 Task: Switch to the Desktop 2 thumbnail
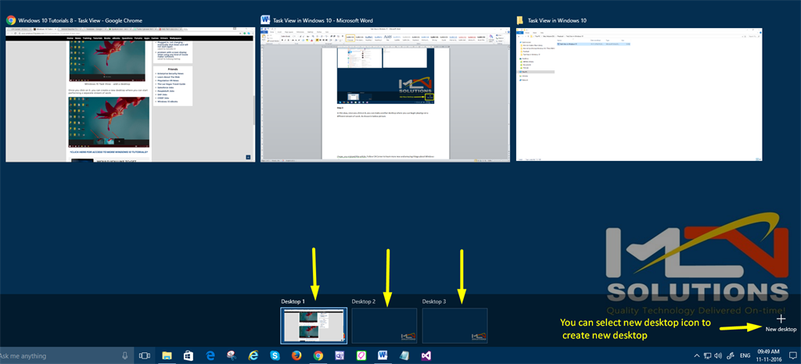point(384,326)
